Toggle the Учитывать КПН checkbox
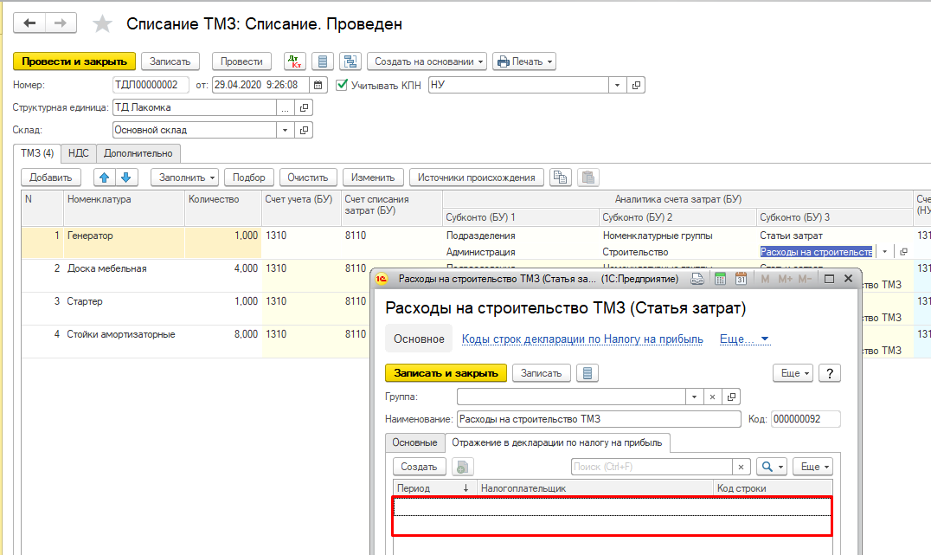This screenshot has width=931, height=555. (342, 85)
